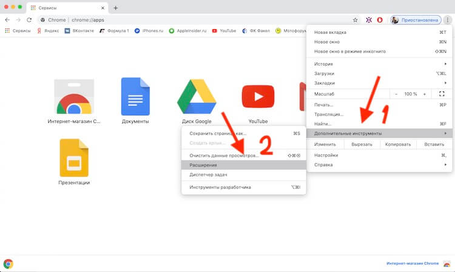
Task: Open Настройки from the menu
Action: tap(379, 155)
